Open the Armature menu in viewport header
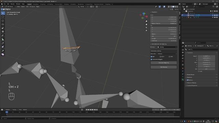Screen dimensions: 219x123 click(32, 6)
